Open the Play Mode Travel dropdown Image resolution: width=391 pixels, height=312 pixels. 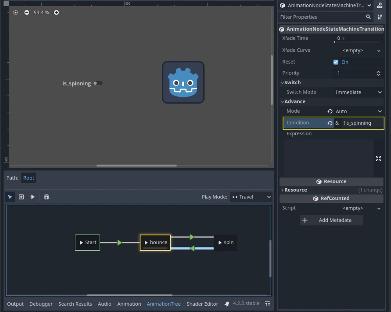pyautogui.click(x=251, y=197)
